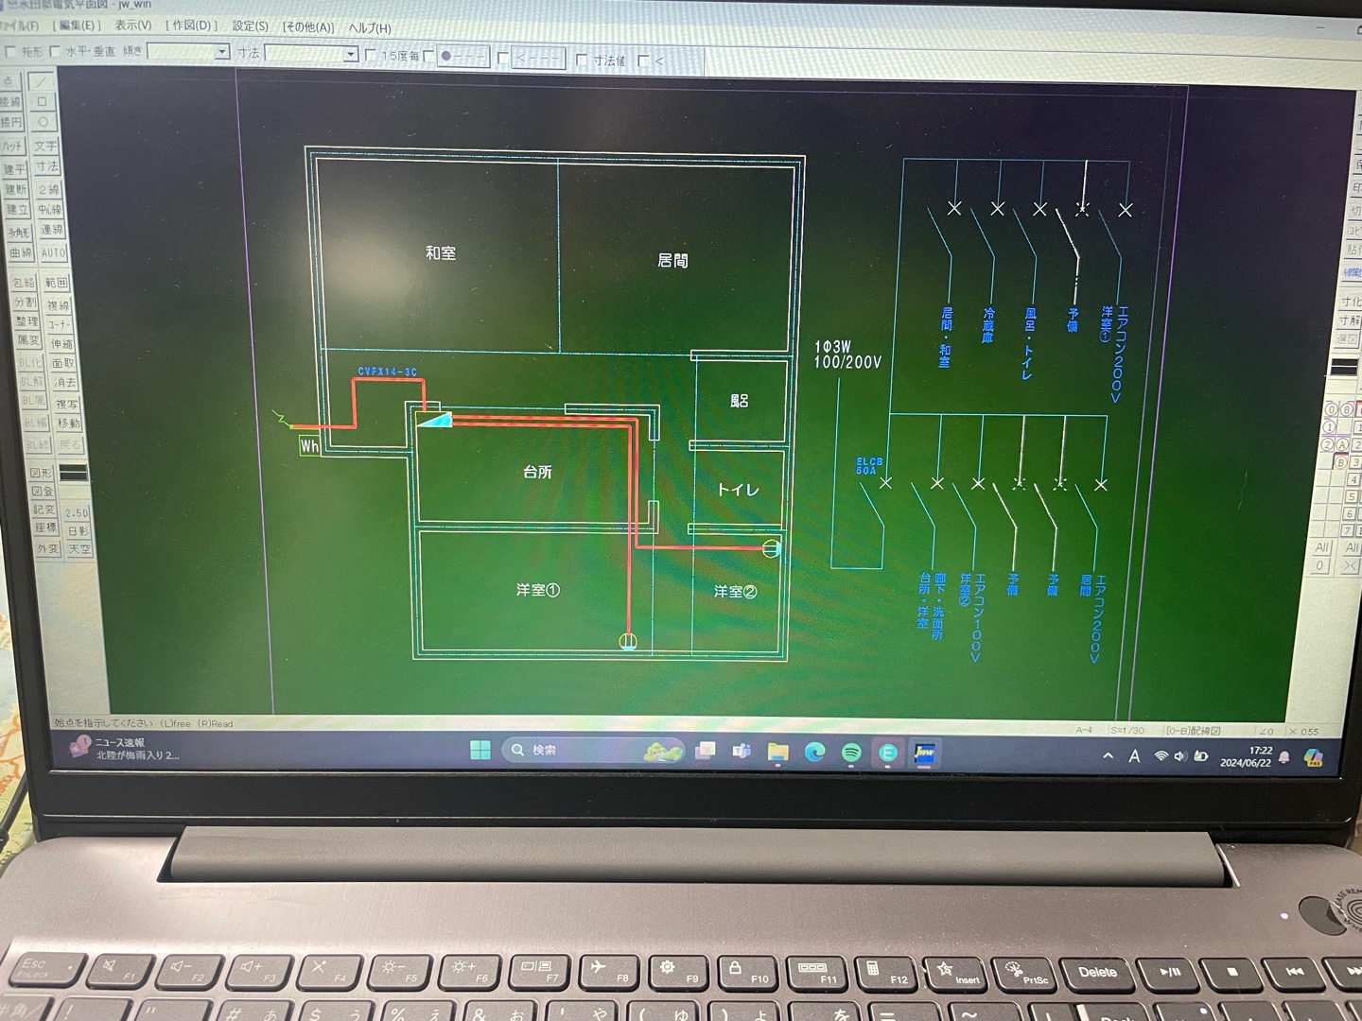
Task: Check the 15度毎 option
Action: 371,56
